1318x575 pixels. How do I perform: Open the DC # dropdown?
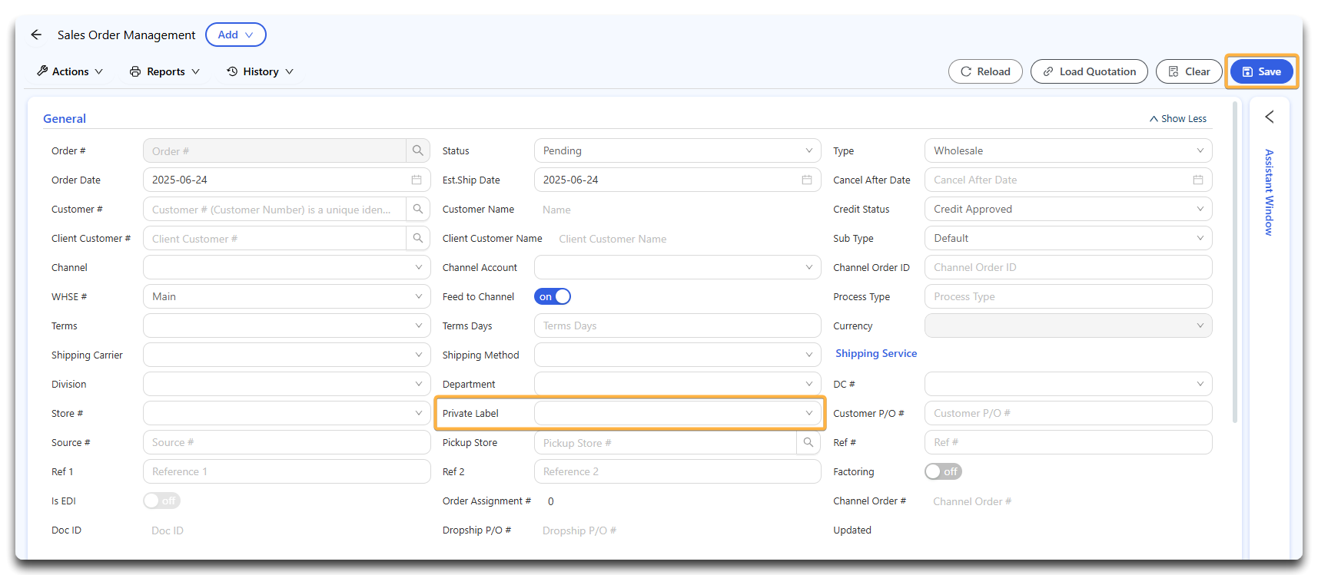(1068, 384)
